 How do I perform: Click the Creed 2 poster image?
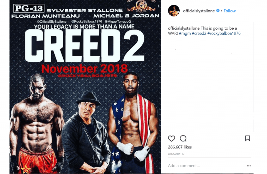coord(85,87)
